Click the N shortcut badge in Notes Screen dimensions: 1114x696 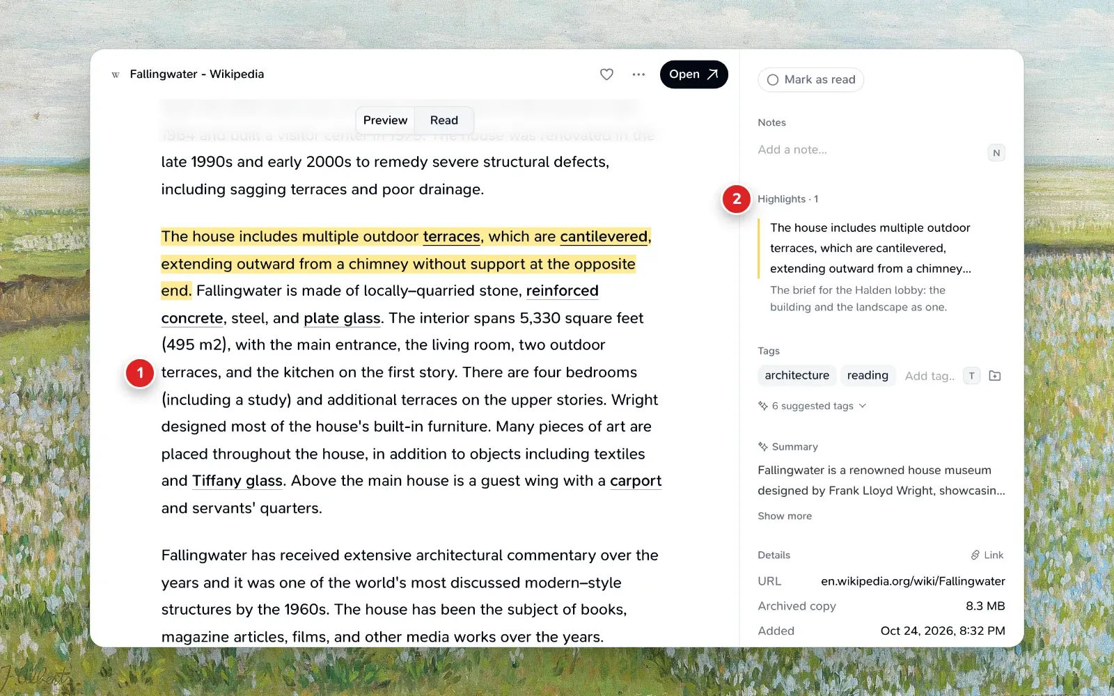point(996,153)
